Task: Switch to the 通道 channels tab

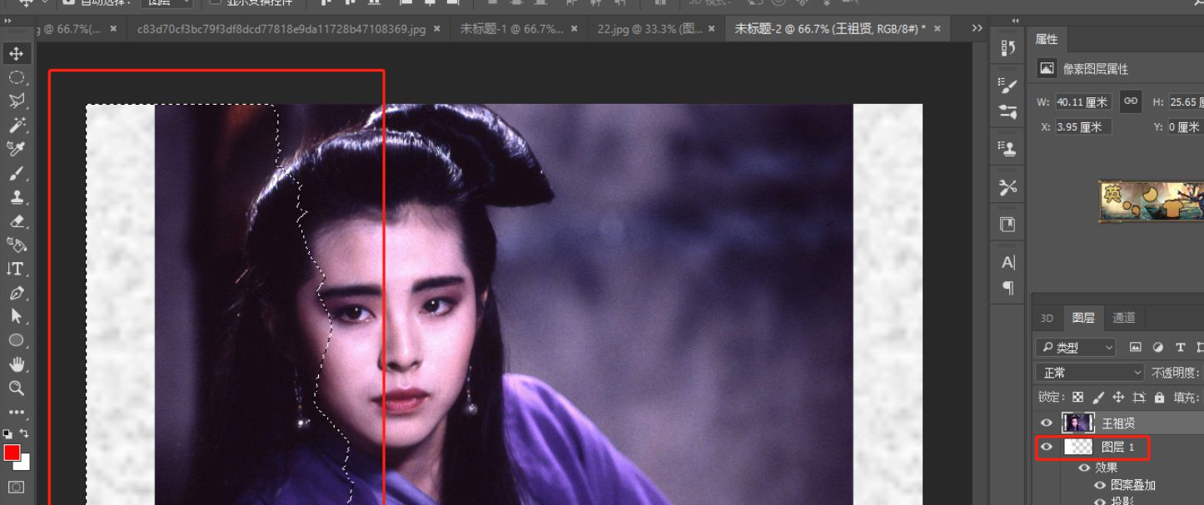Action: tap(1124, 318)
